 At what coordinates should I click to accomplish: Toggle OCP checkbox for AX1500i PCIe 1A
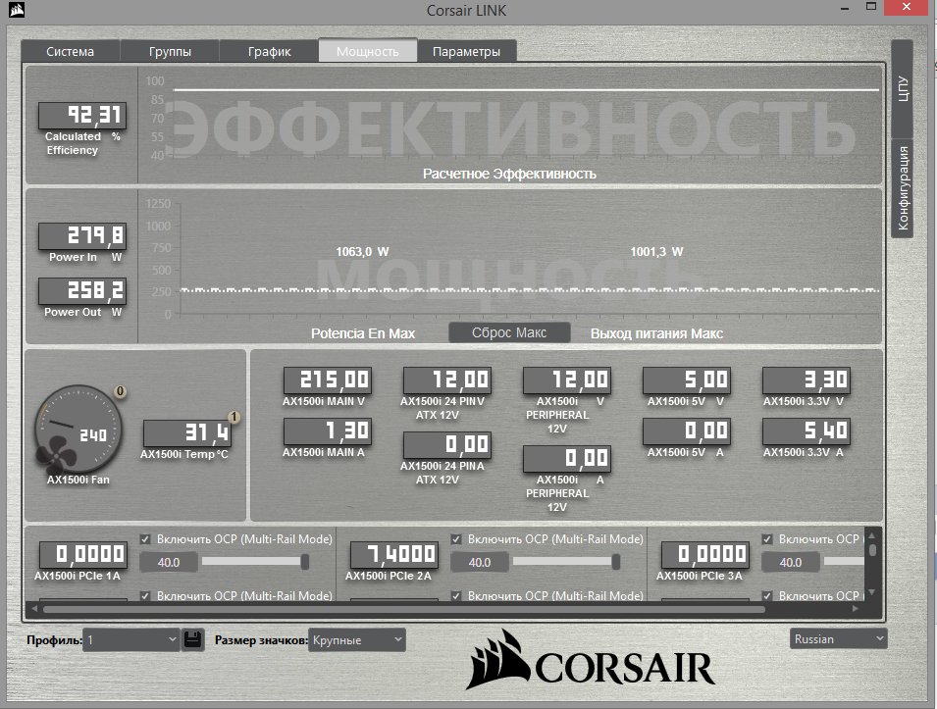(x=145, y=539)
